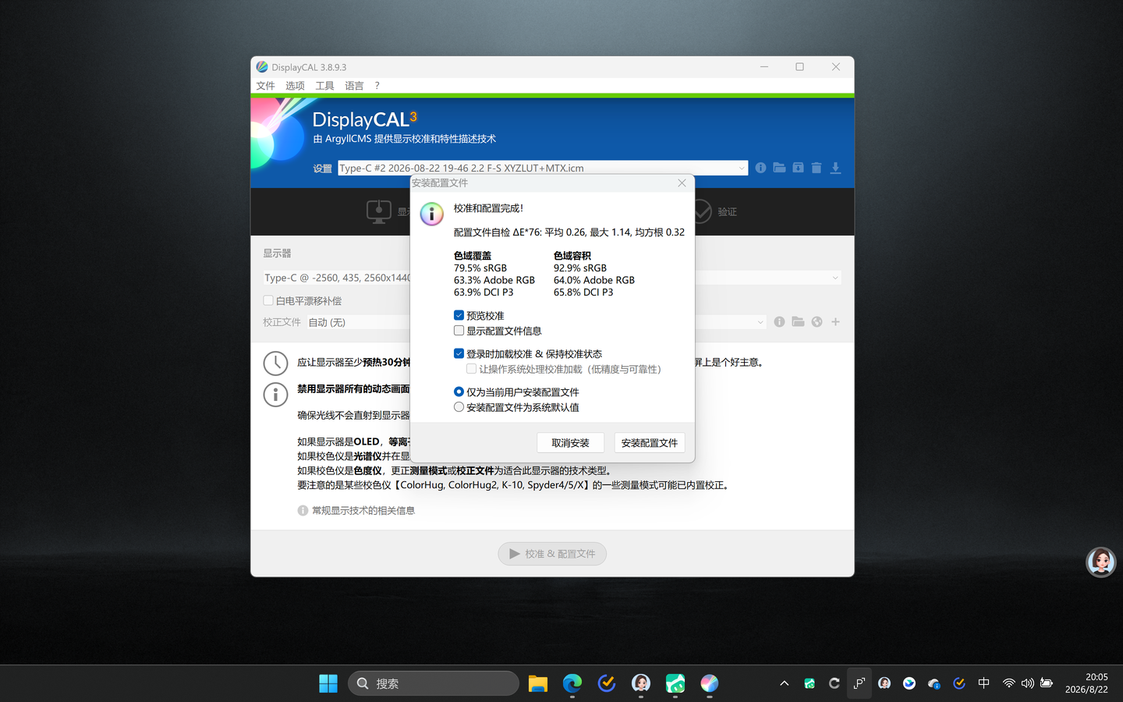Click the 63.3% Adobe RGB gamut coverage value
Viewport: 1123px width, 702px height.
point(494,280)
